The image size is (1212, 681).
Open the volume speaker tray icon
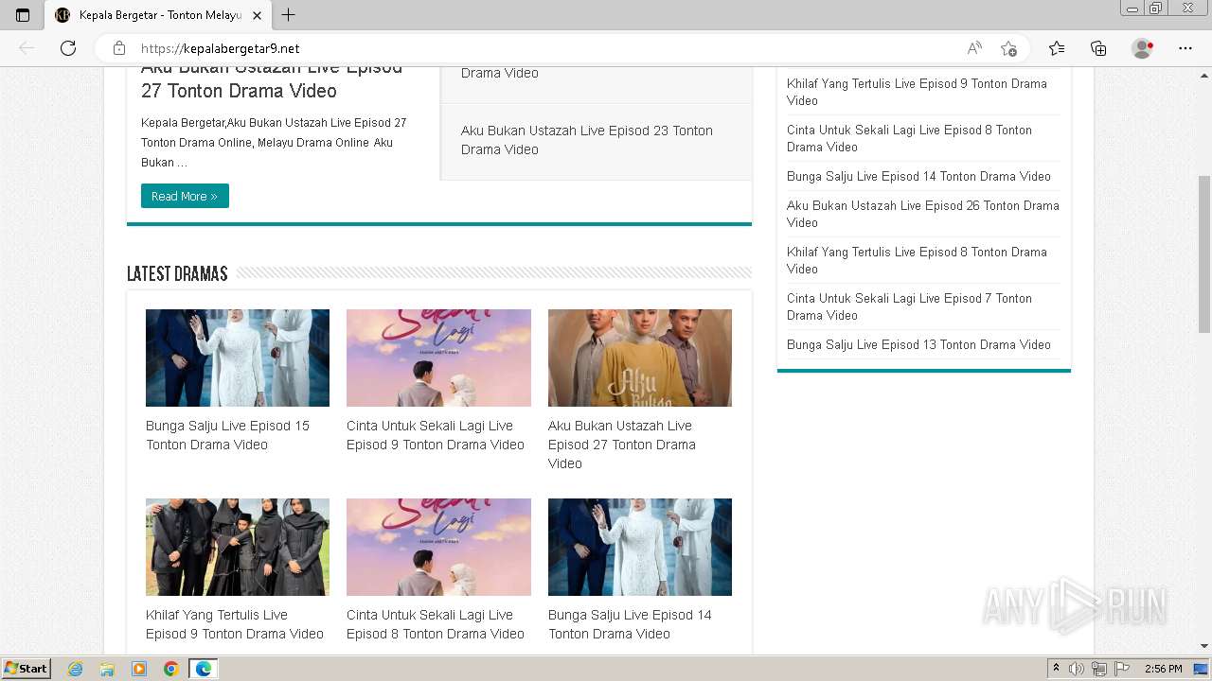click(1077, 669)
